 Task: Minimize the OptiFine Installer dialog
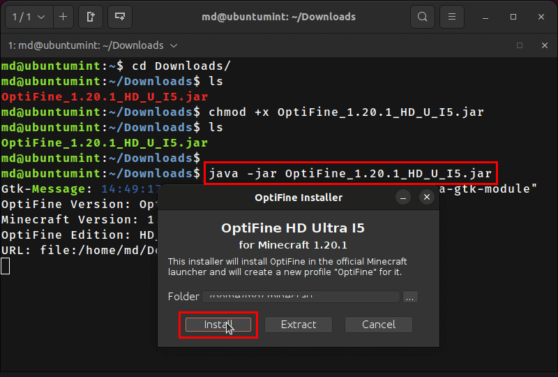tap(403, 197)
